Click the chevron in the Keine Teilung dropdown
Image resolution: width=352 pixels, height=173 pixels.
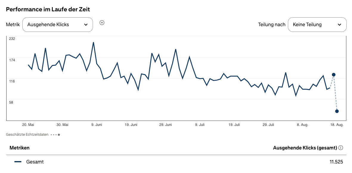[x=339, y=25]
